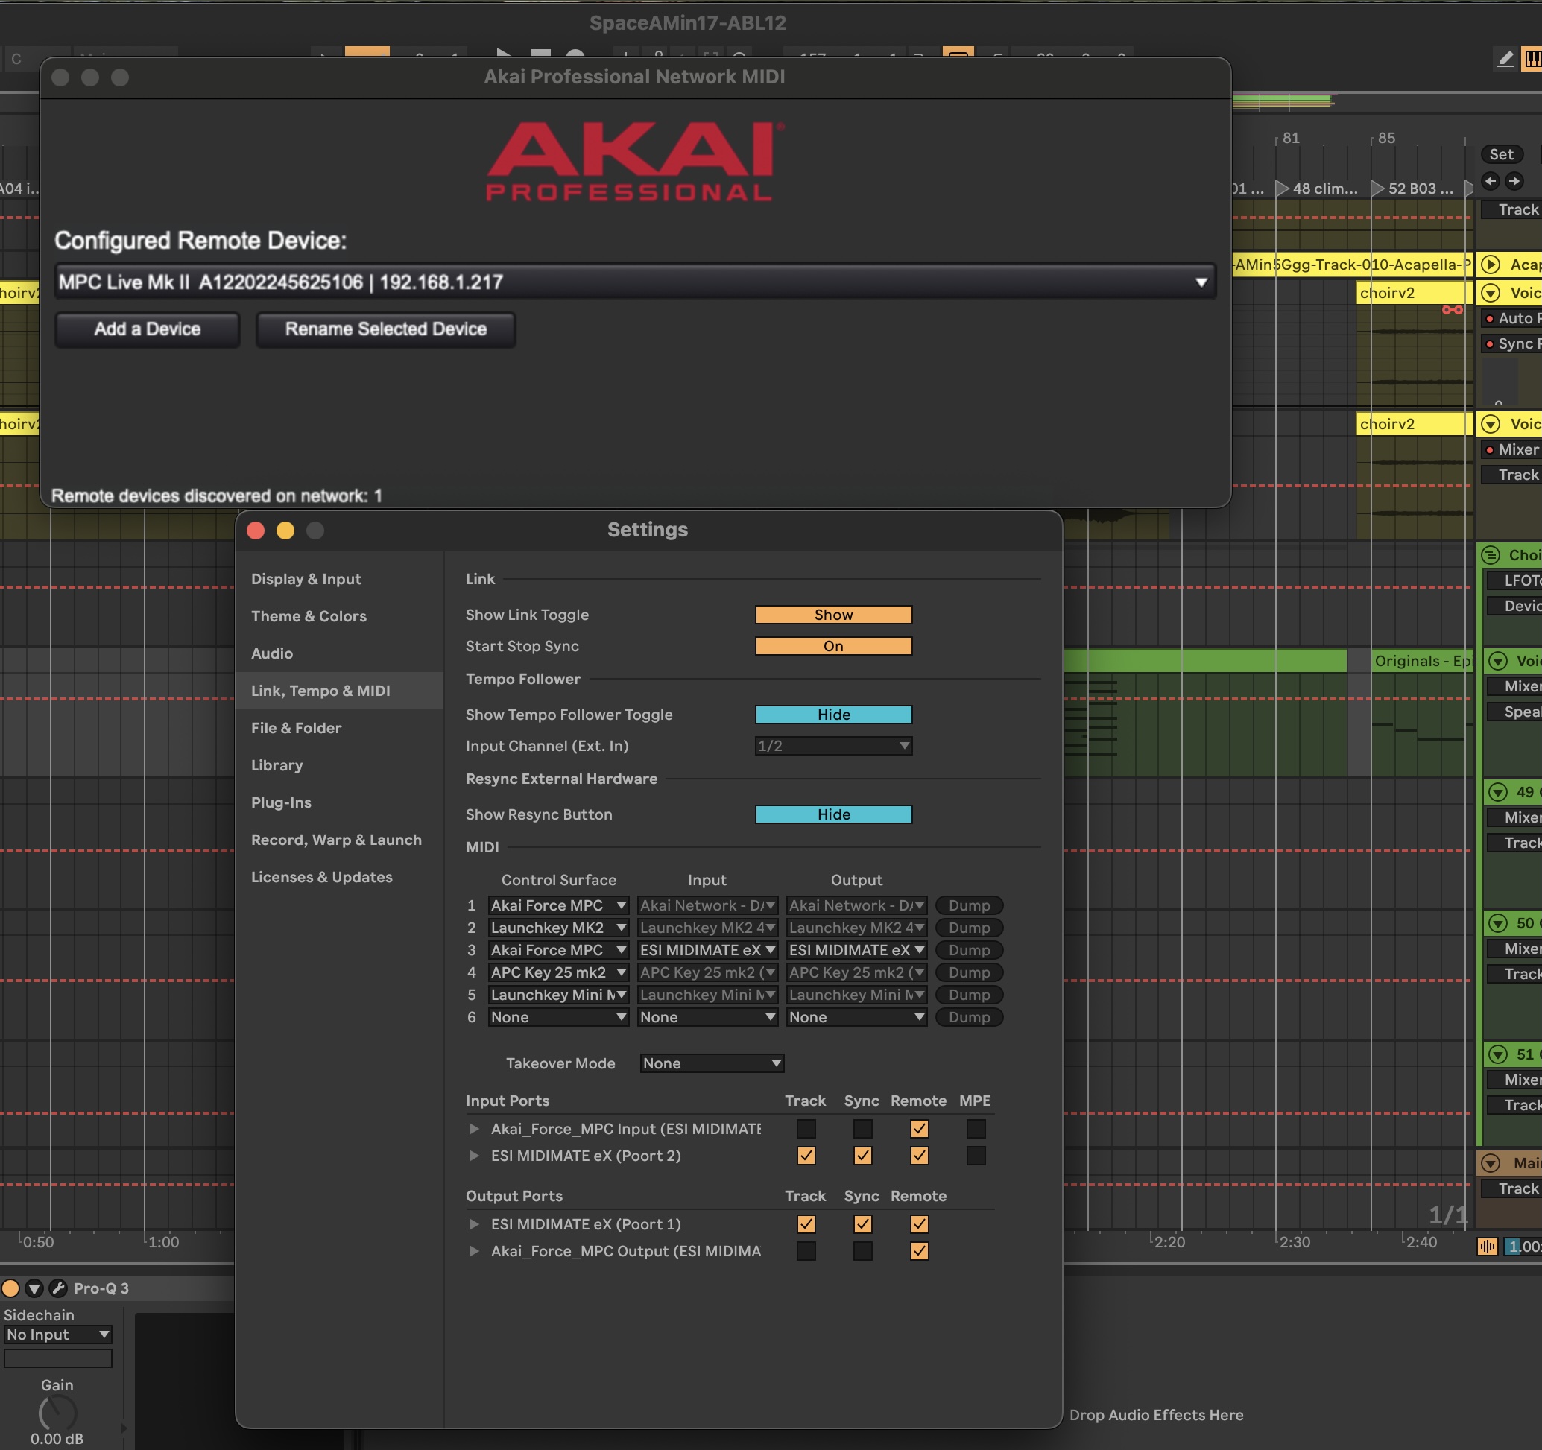This screenshot has height=1450, width=1542.
Task: Expand ESI MIDIMATE eX (Poort 1) output row
Action: click(474, 1223)
